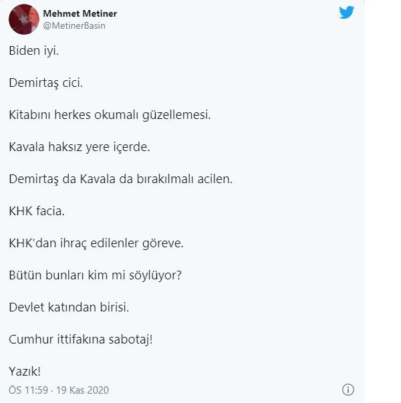Click the line 'KHK facia.'
The image size is (401, 403).
click(x=37, y=211)
